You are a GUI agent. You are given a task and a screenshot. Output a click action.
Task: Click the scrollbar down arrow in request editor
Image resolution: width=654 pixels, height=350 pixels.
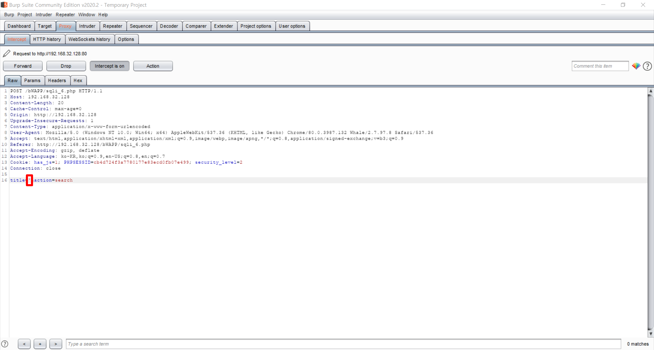[651, 334]
